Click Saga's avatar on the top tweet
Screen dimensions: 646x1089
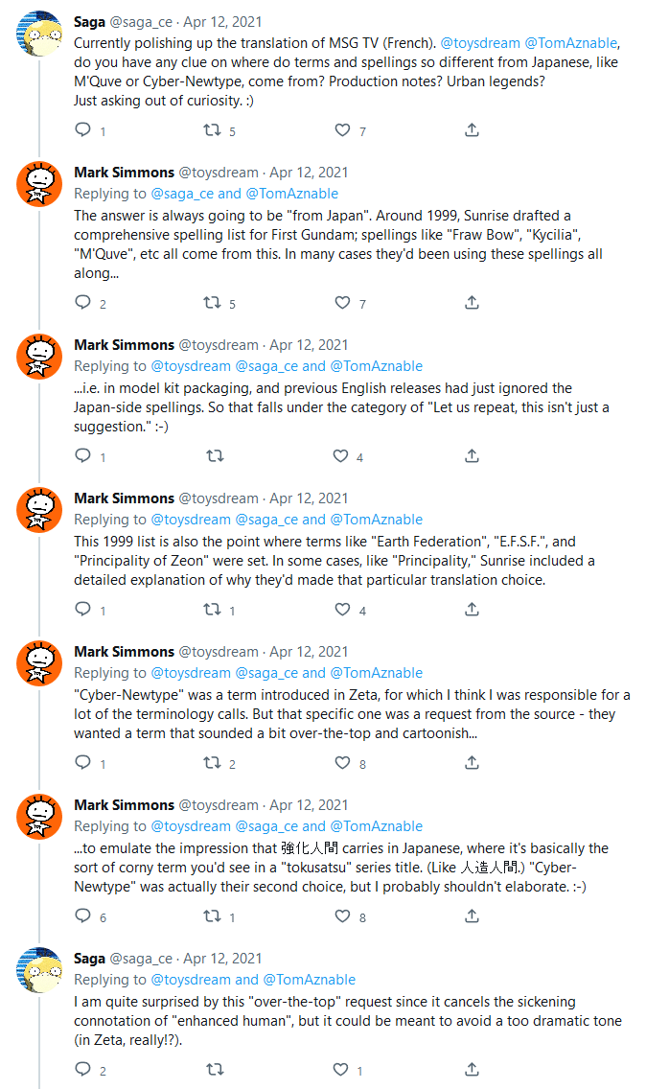[39, 34]
